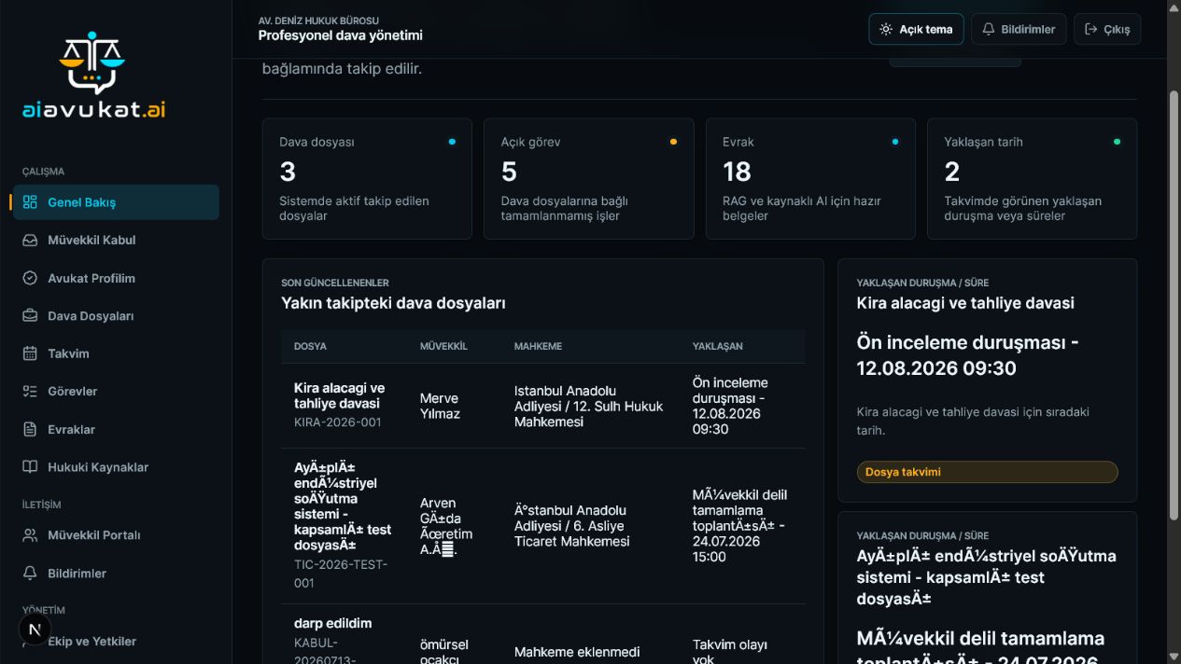Click the sidebar Bildirimler bell icon
This screenshot has height=664, width=1181.
click(x=30, y=574)
